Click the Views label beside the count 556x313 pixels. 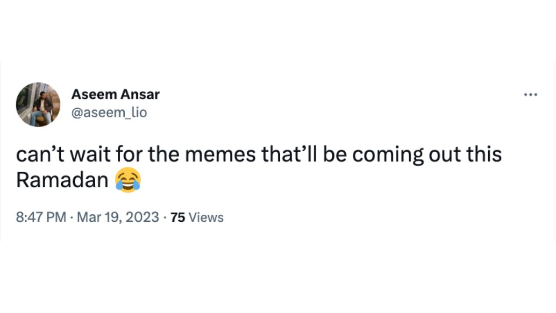[206, 217]
